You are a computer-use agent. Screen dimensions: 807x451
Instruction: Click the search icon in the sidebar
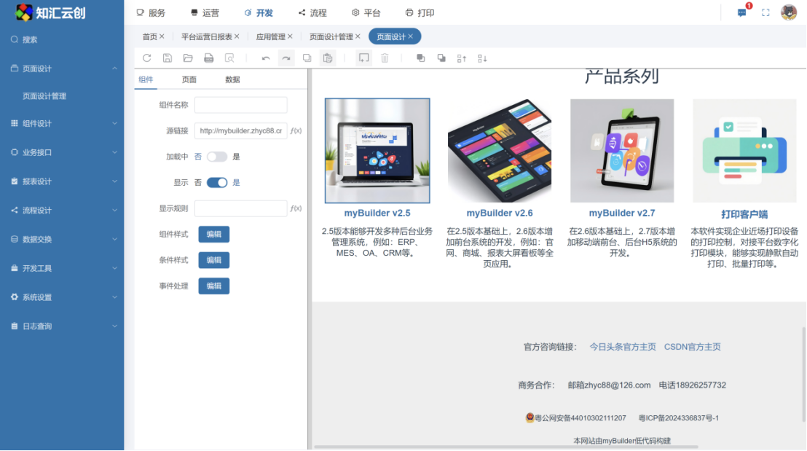pos(15,39)
